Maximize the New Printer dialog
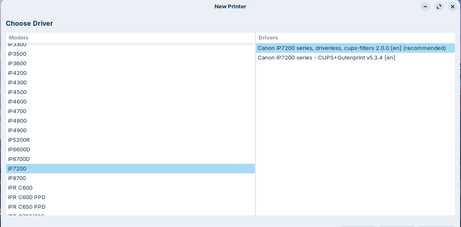The image size is (461, 227). (439, 7)
